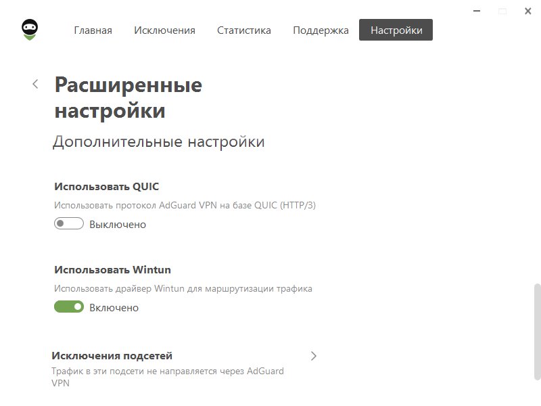Click the Выключено label next to QUIC
Viewport: 541px width, 406px height.
[x=118, y=225]
